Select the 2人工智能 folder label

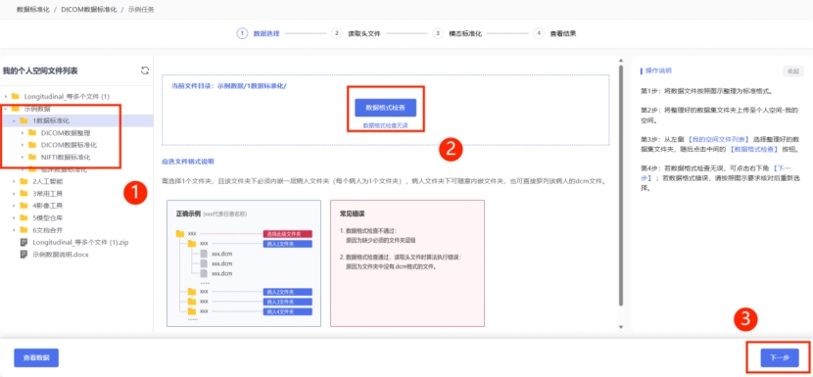(x=48, y=181)
